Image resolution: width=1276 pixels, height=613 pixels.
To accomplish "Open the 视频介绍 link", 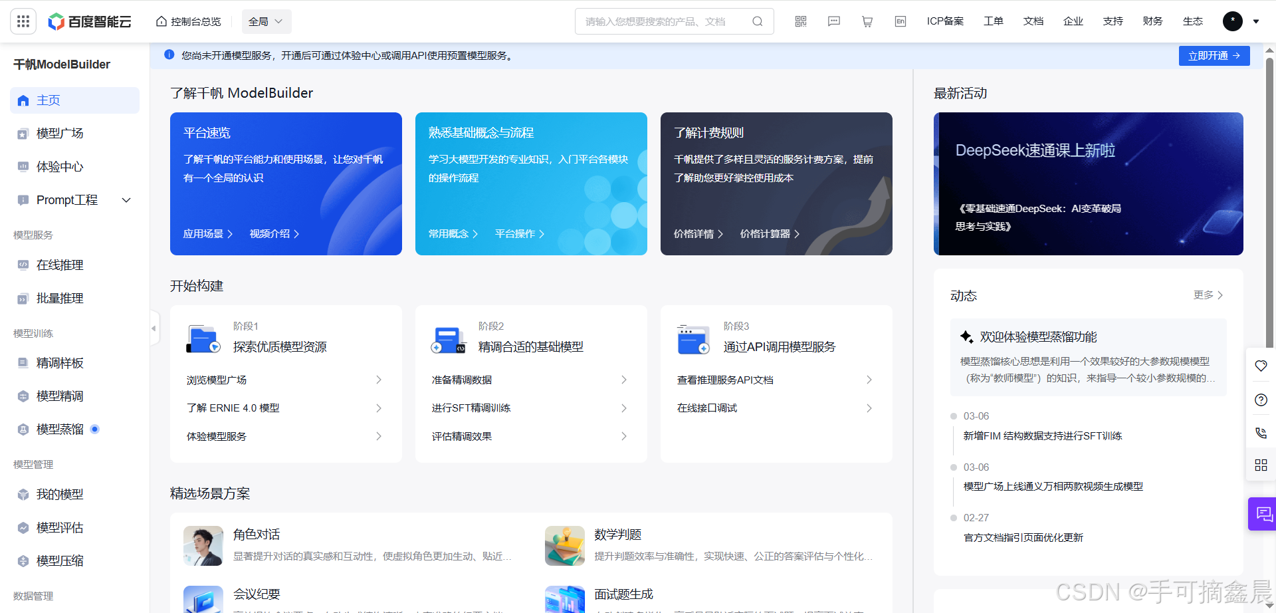I will point(274,234).
